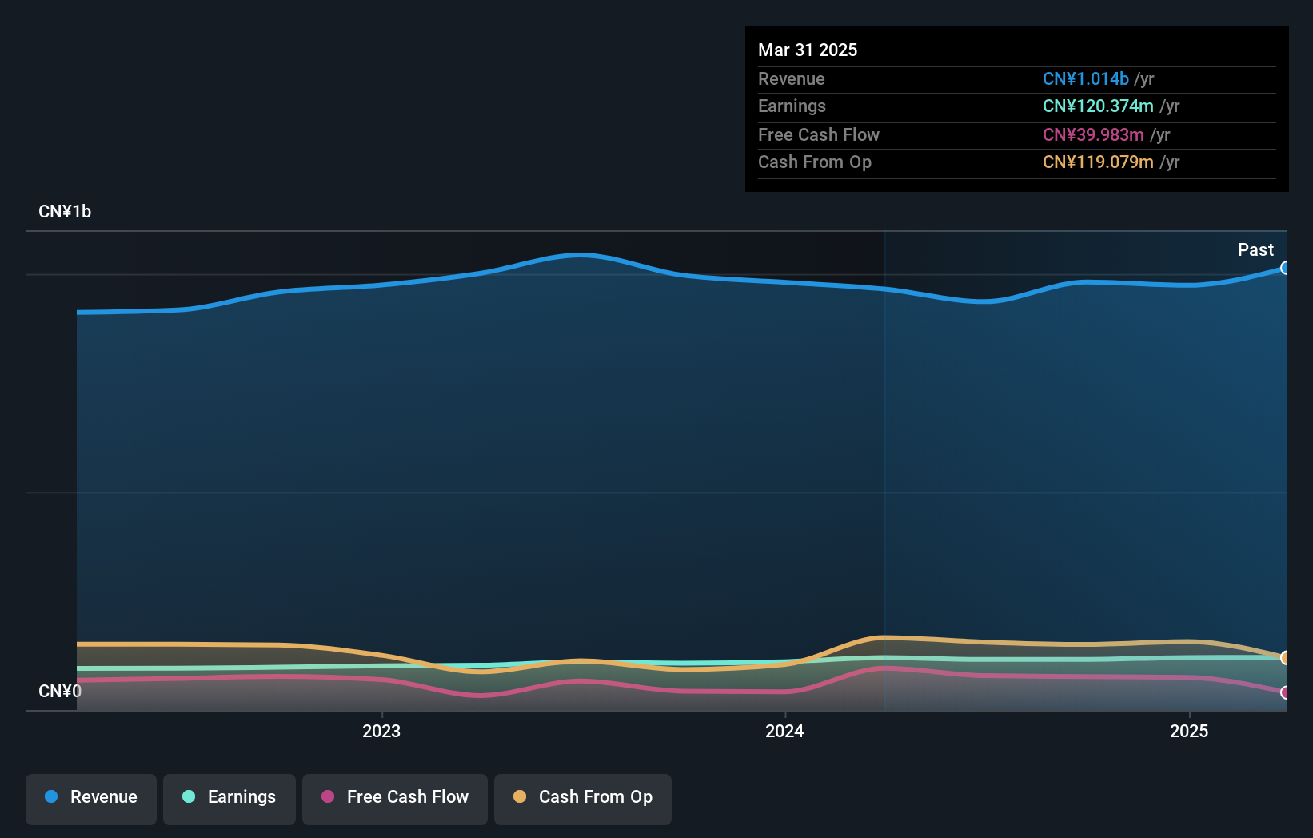Click the Past label on the chart
The width and height of the screenshot is (1313, 838).
coord(1255,249)
